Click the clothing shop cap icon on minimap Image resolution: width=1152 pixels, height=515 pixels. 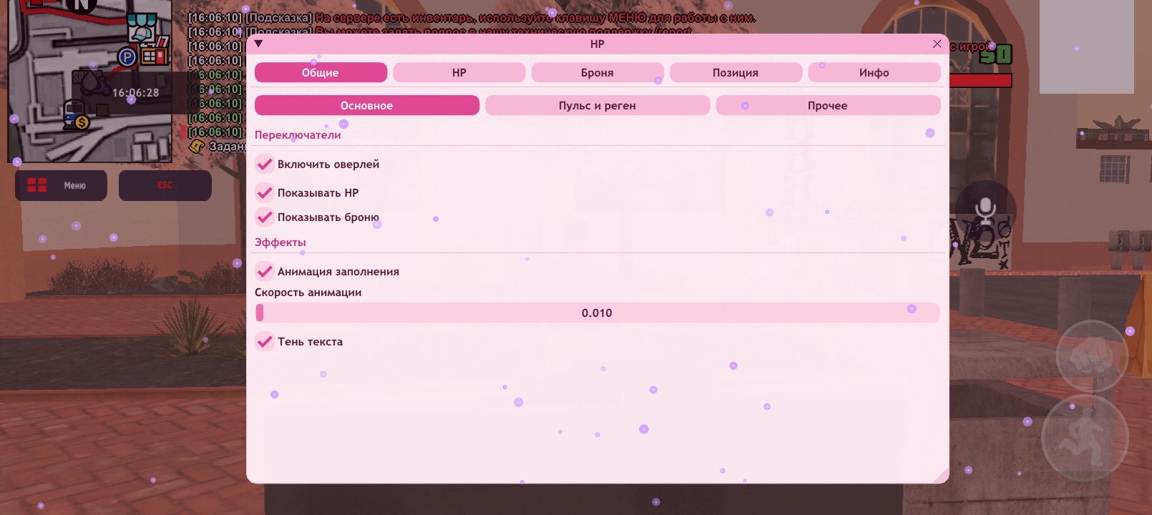[x=142, y=26]
